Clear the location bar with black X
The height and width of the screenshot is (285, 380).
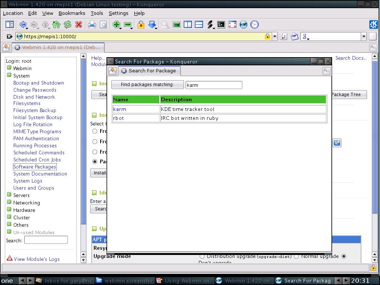9,37
